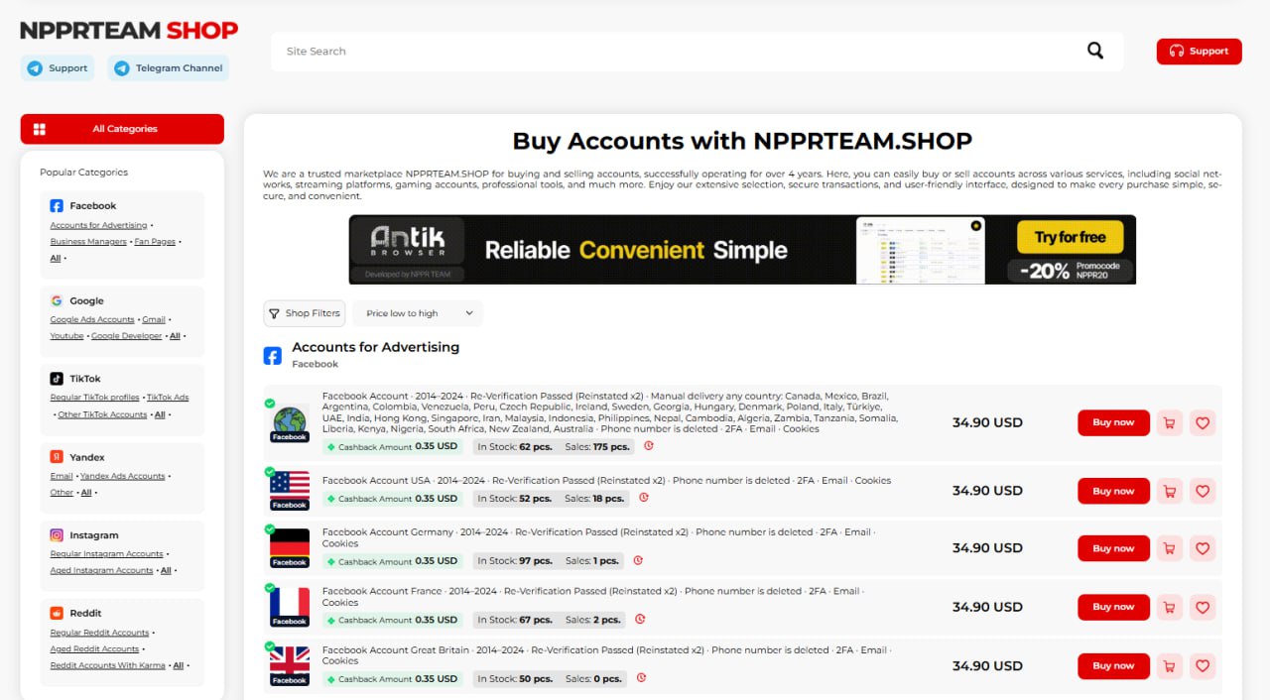Toggle wishlist heart on first listing
Viewport: 1270px width, 700px height.
tap(1203, 423)
